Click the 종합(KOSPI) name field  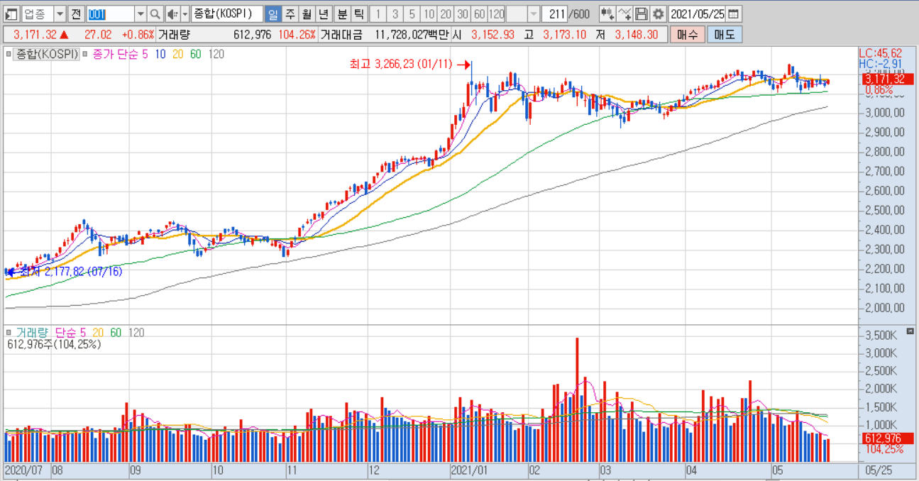(x=227, y=13)
